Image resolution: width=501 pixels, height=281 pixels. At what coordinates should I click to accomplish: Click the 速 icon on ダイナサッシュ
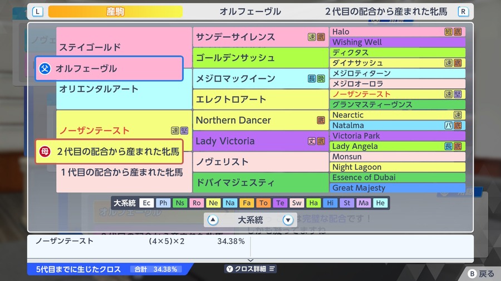coord(449,63)
